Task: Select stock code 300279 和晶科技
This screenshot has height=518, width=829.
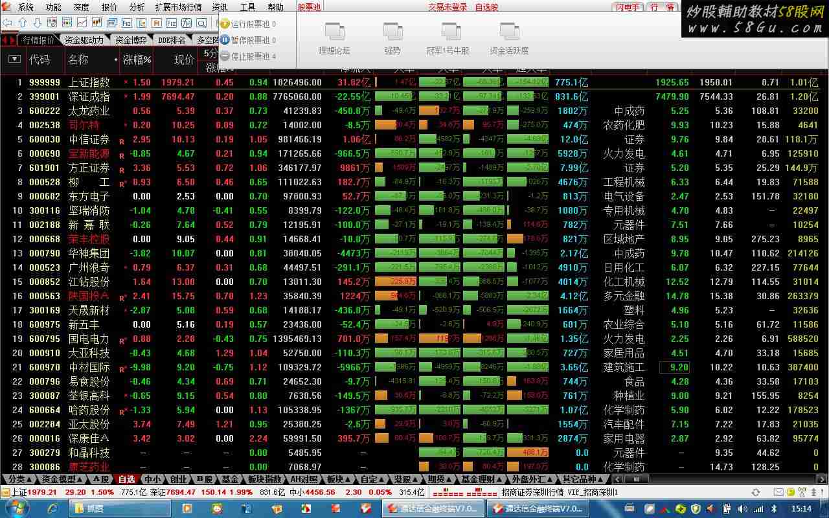Action: point(45,453)
